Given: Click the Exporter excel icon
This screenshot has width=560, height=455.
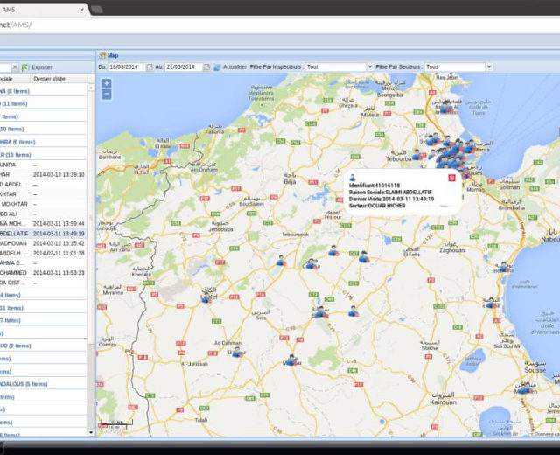Looking at the screenshot, I should point(25,66).
